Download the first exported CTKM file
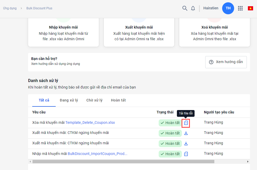The height and width of the screenshot is (170, 257). (x=186, y=133)
